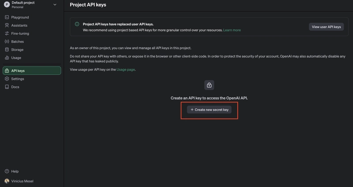This screenshot has width=353, height=187.
Task: Click the Fine-tuning icon
Action: [7, 33]
